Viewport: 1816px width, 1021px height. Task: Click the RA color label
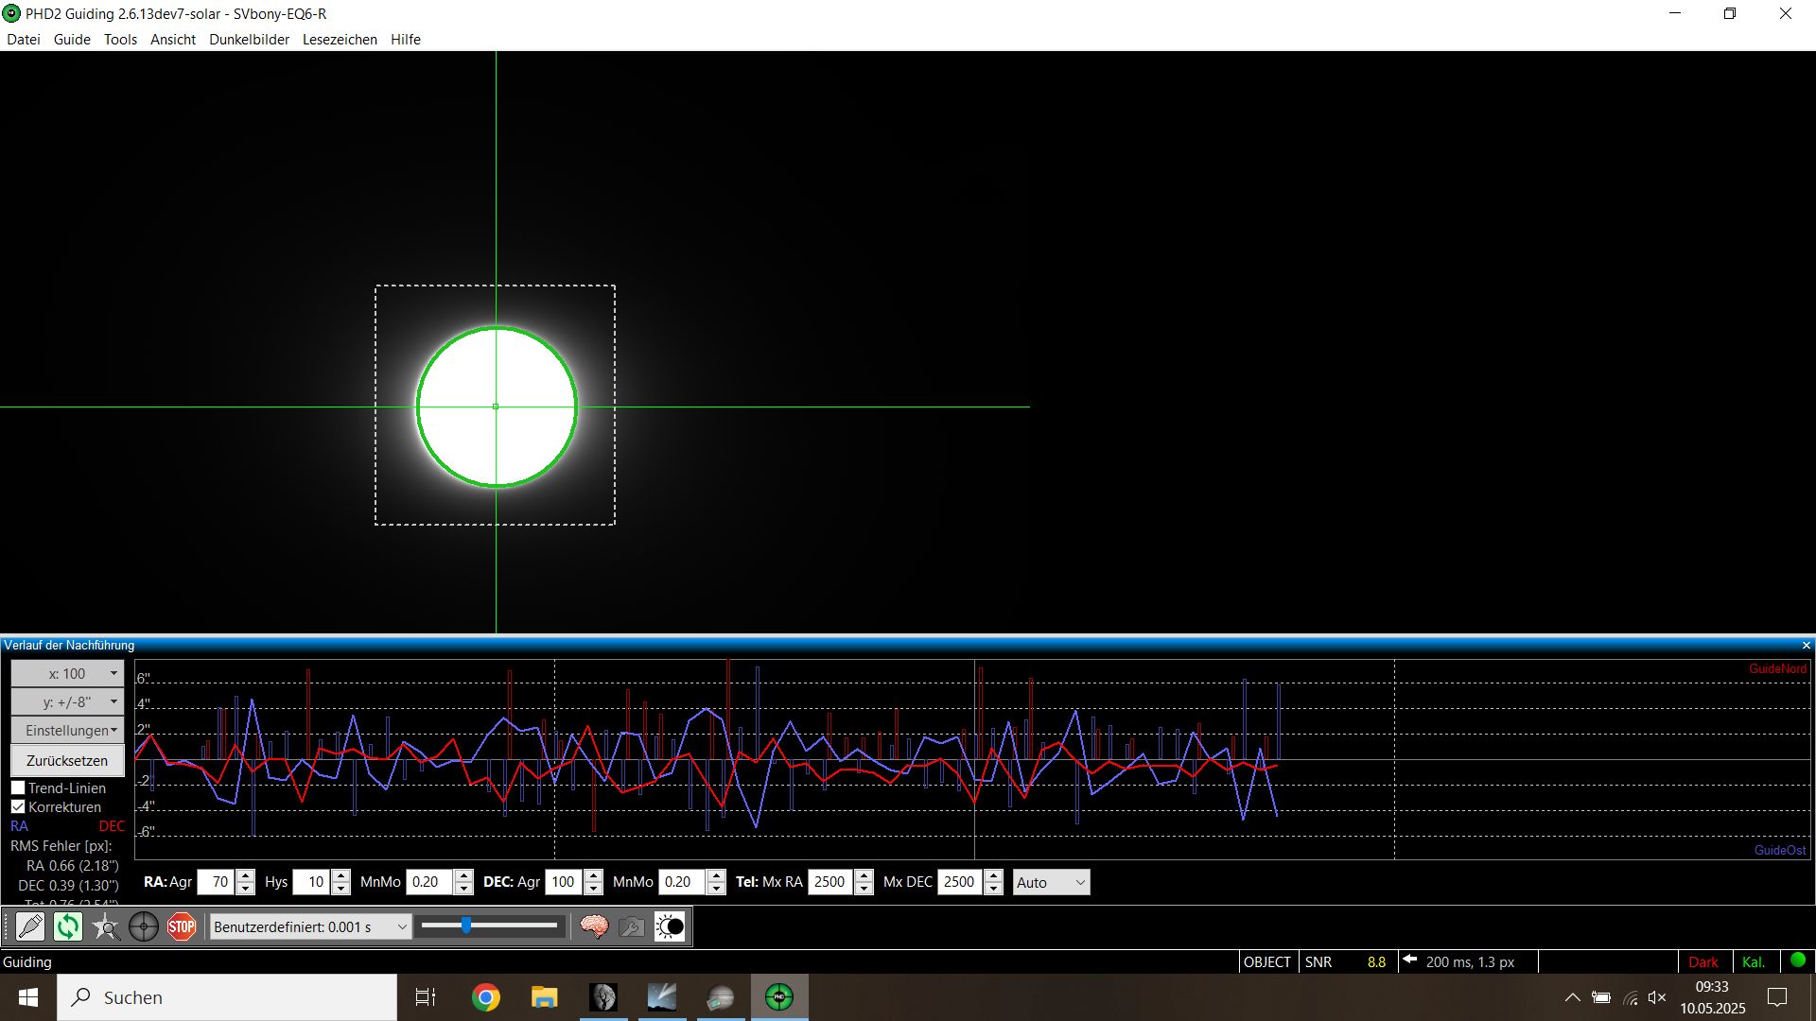(x=19, y=826)
